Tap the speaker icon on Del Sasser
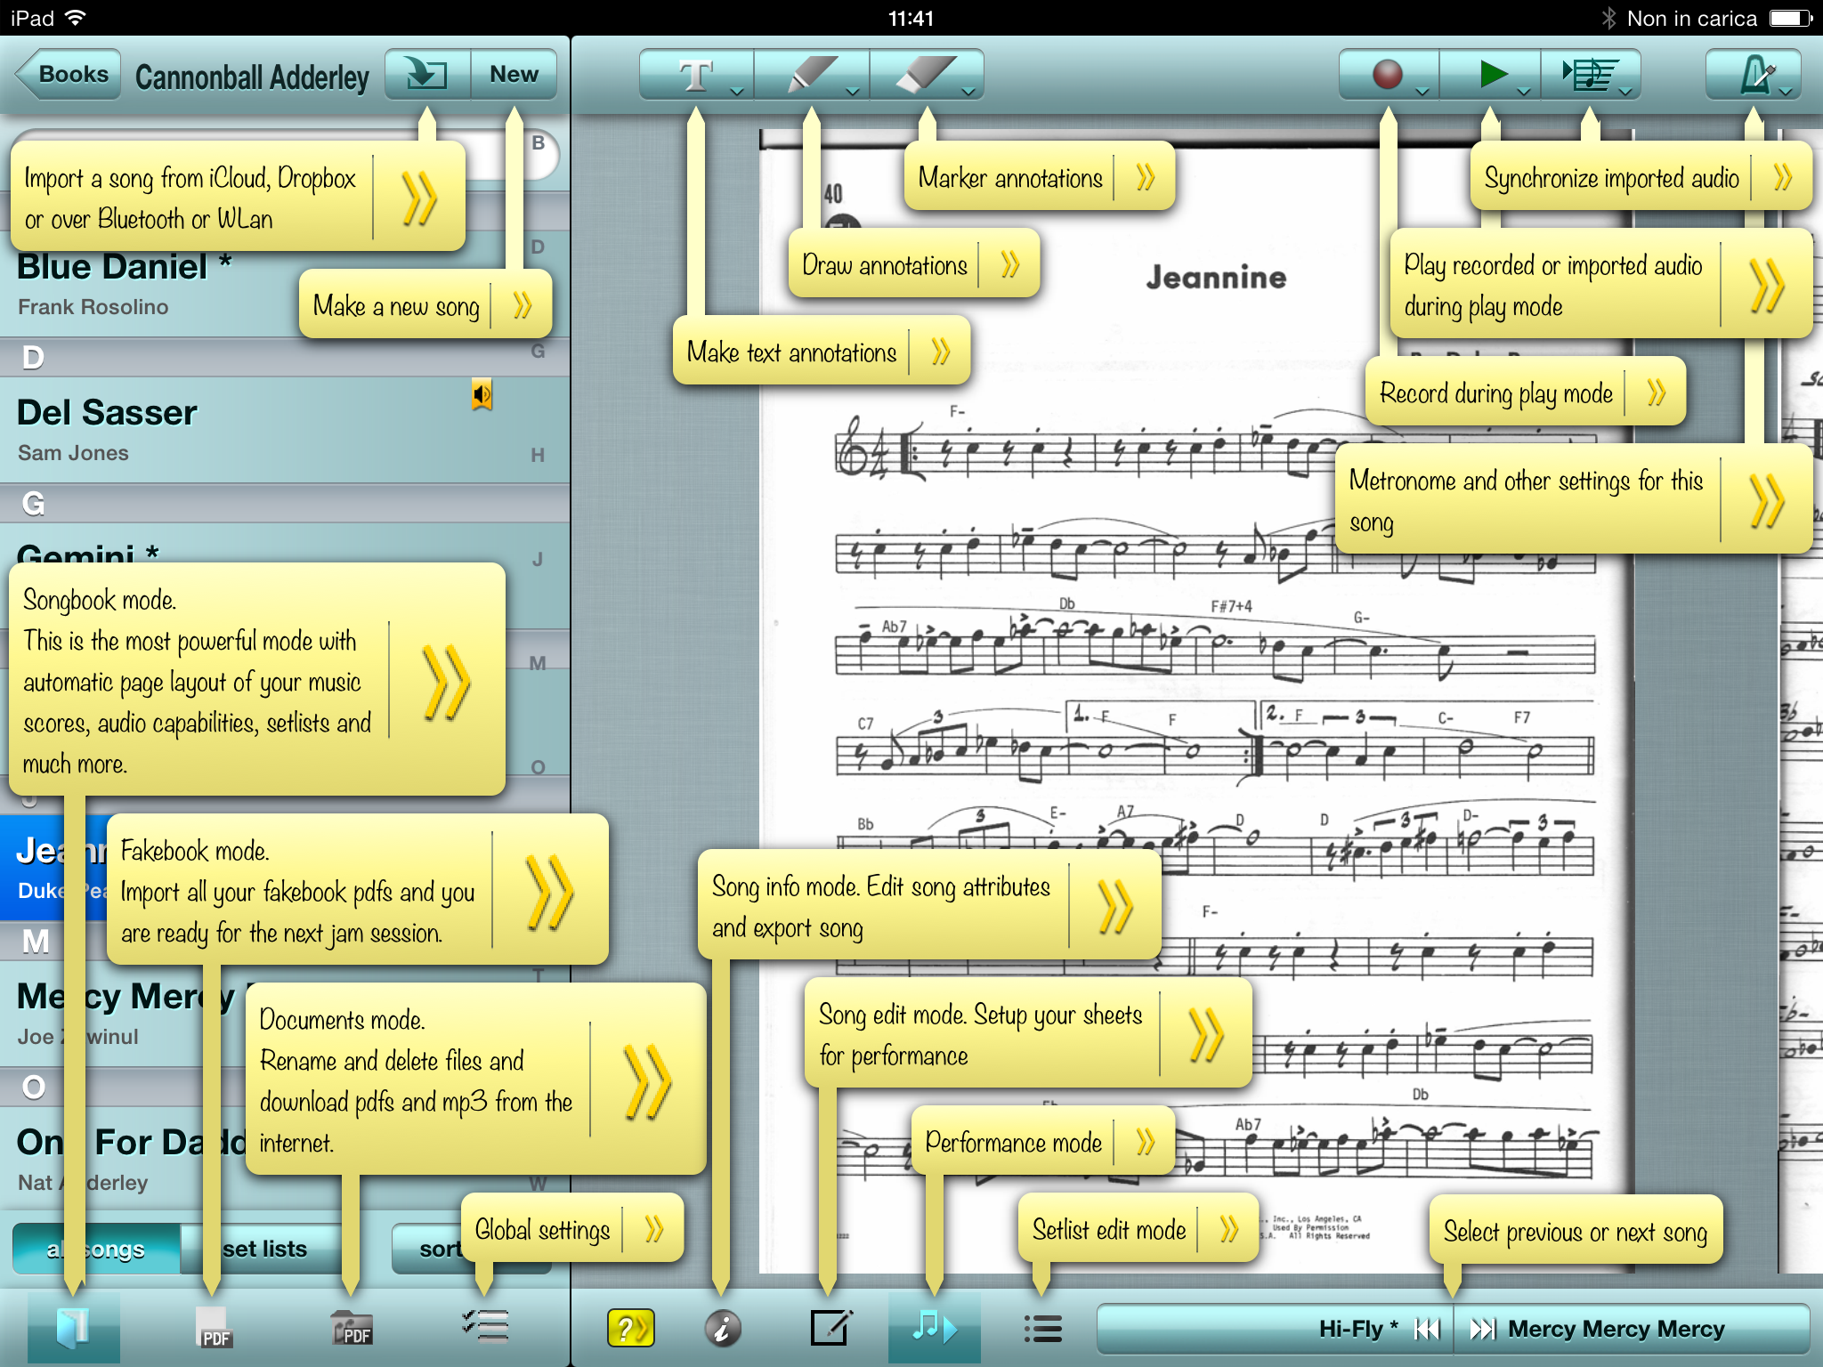The height and width of the screenshot is (1367, 1823). click(482, 394)
